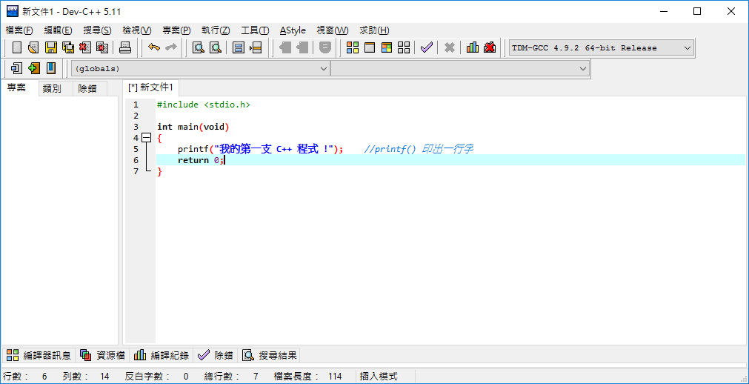The image size is (749, 384).
Task: Click the #include <stdio.h> code line
Action: [x=204, y=105]
